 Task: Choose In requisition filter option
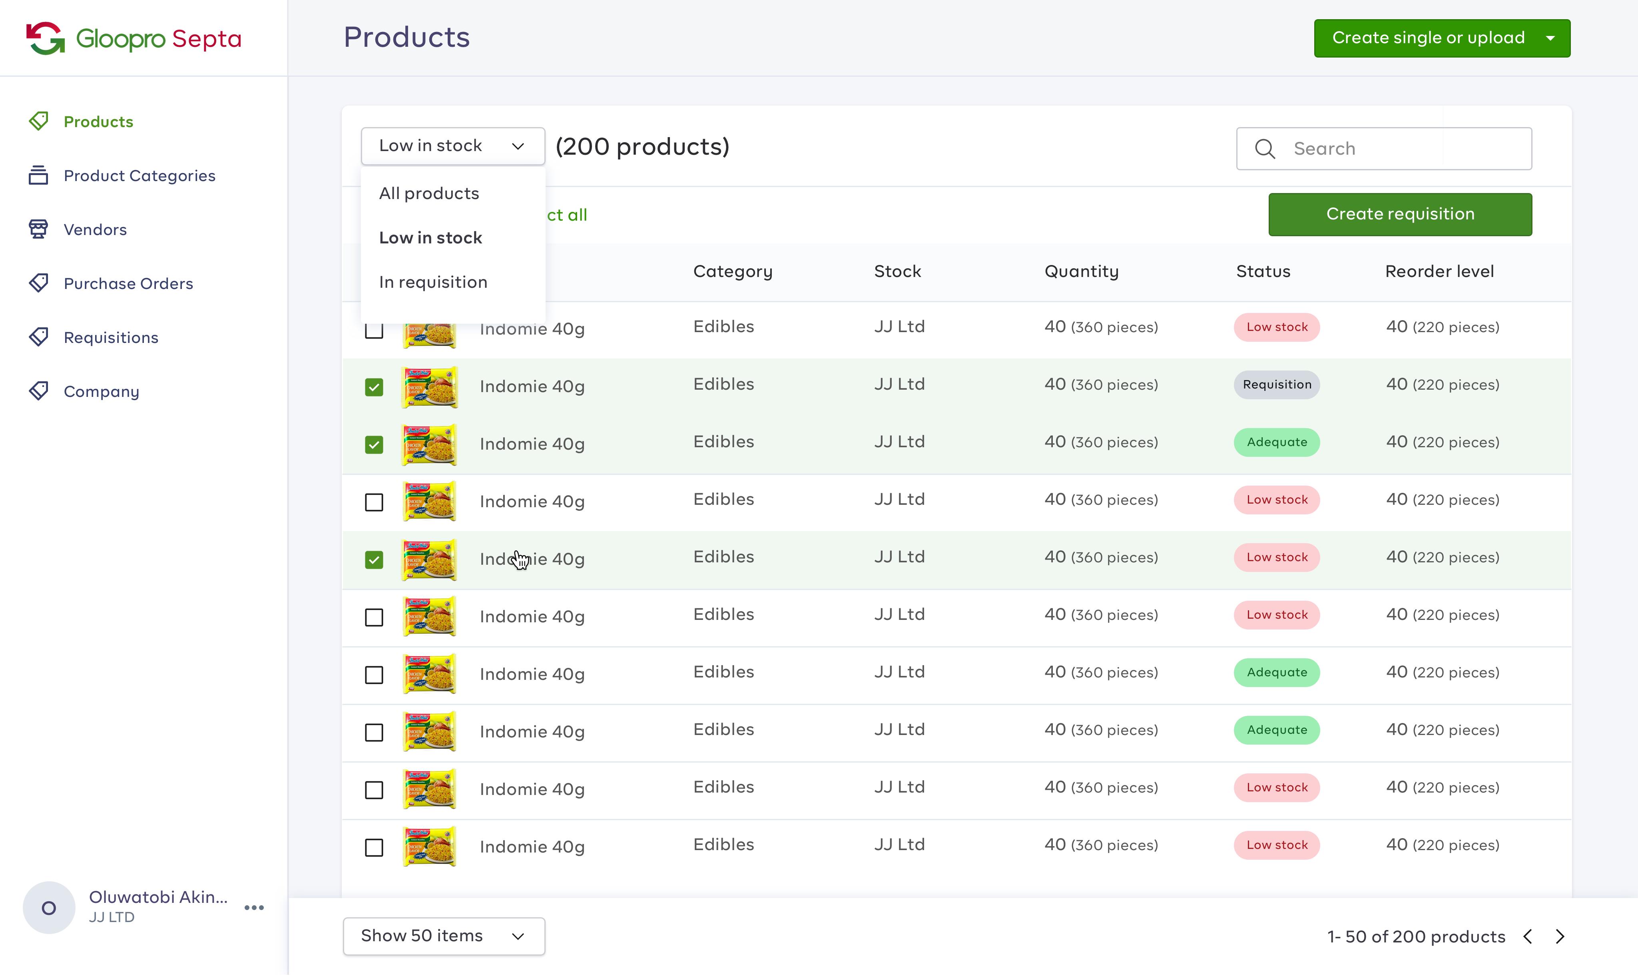tap(432, 282)
